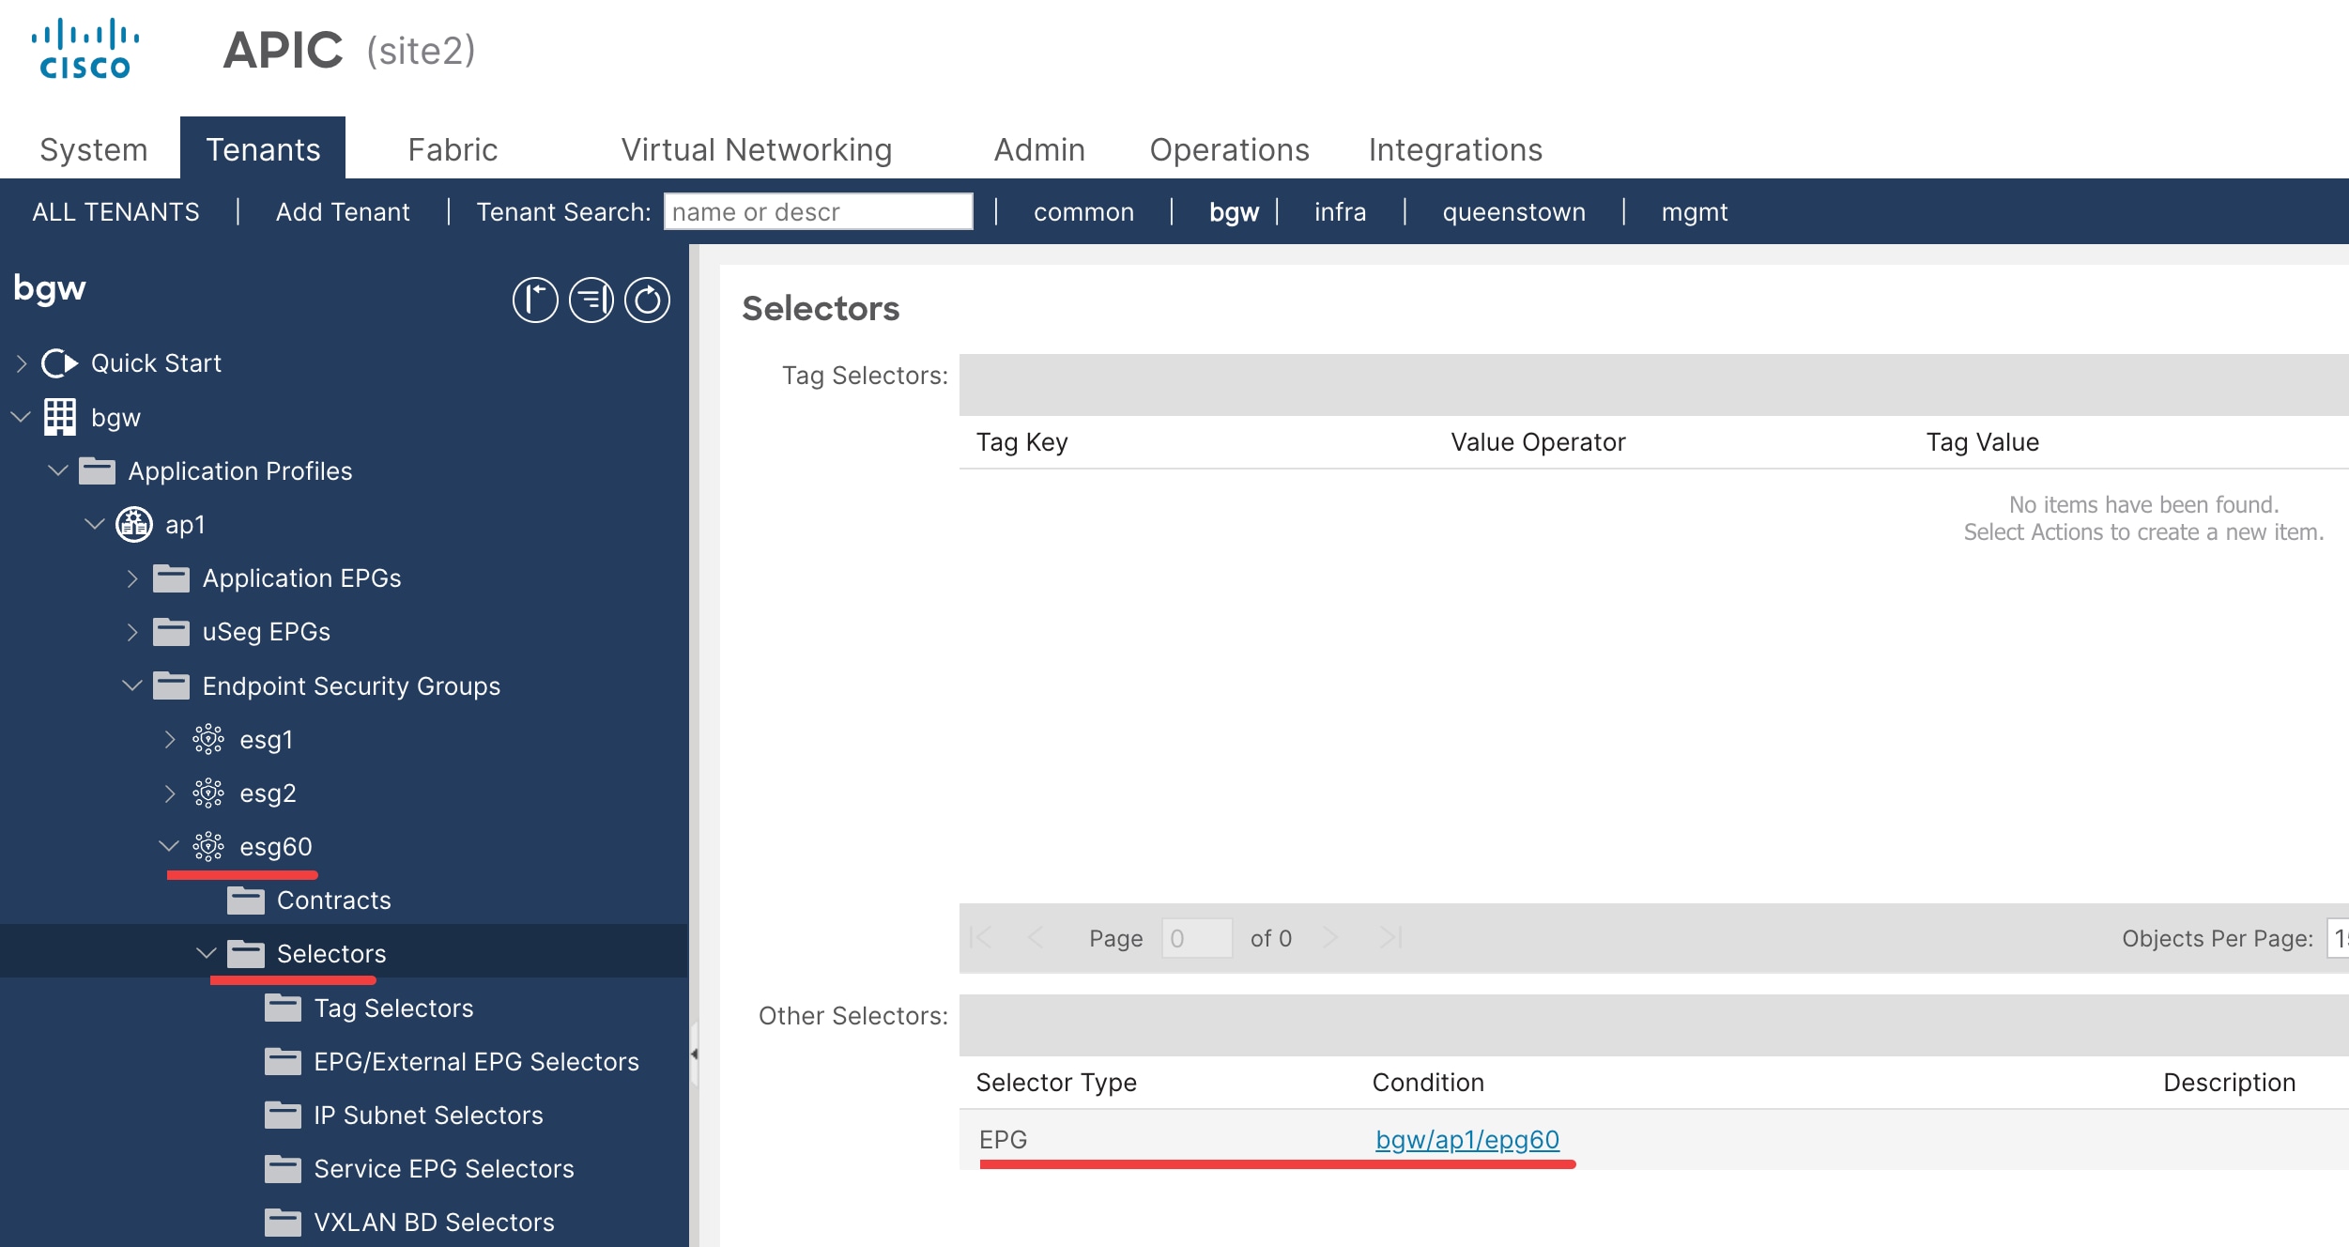Click the IP Subnet Selectors folder icon
Viewport: 2349px width, 1247px height.
283,1115
